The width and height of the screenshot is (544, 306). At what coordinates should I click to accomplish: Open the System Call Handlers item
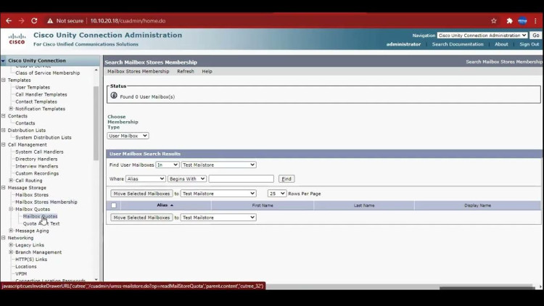[x=39, y=152]
